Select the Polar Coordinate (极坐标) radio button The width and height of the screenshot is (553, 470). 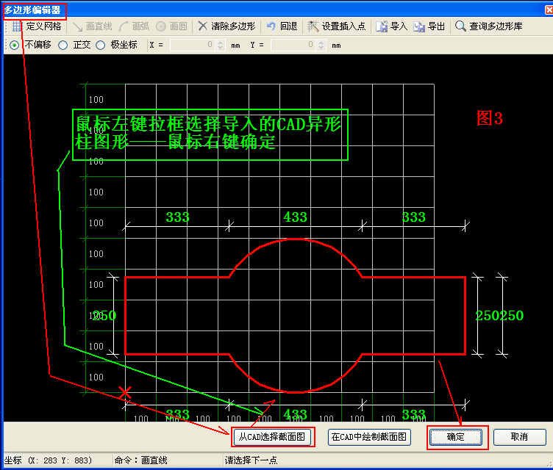tap(101, 45)
